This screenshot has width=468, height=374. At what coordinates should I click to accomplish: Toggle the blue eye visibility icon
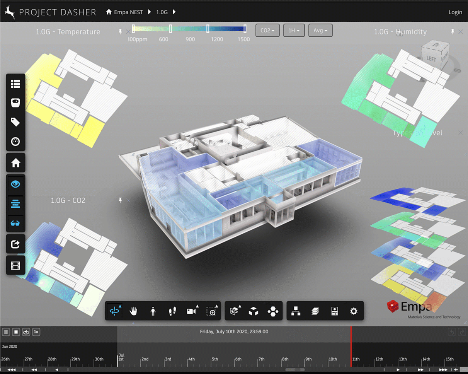tap(16, 184)
